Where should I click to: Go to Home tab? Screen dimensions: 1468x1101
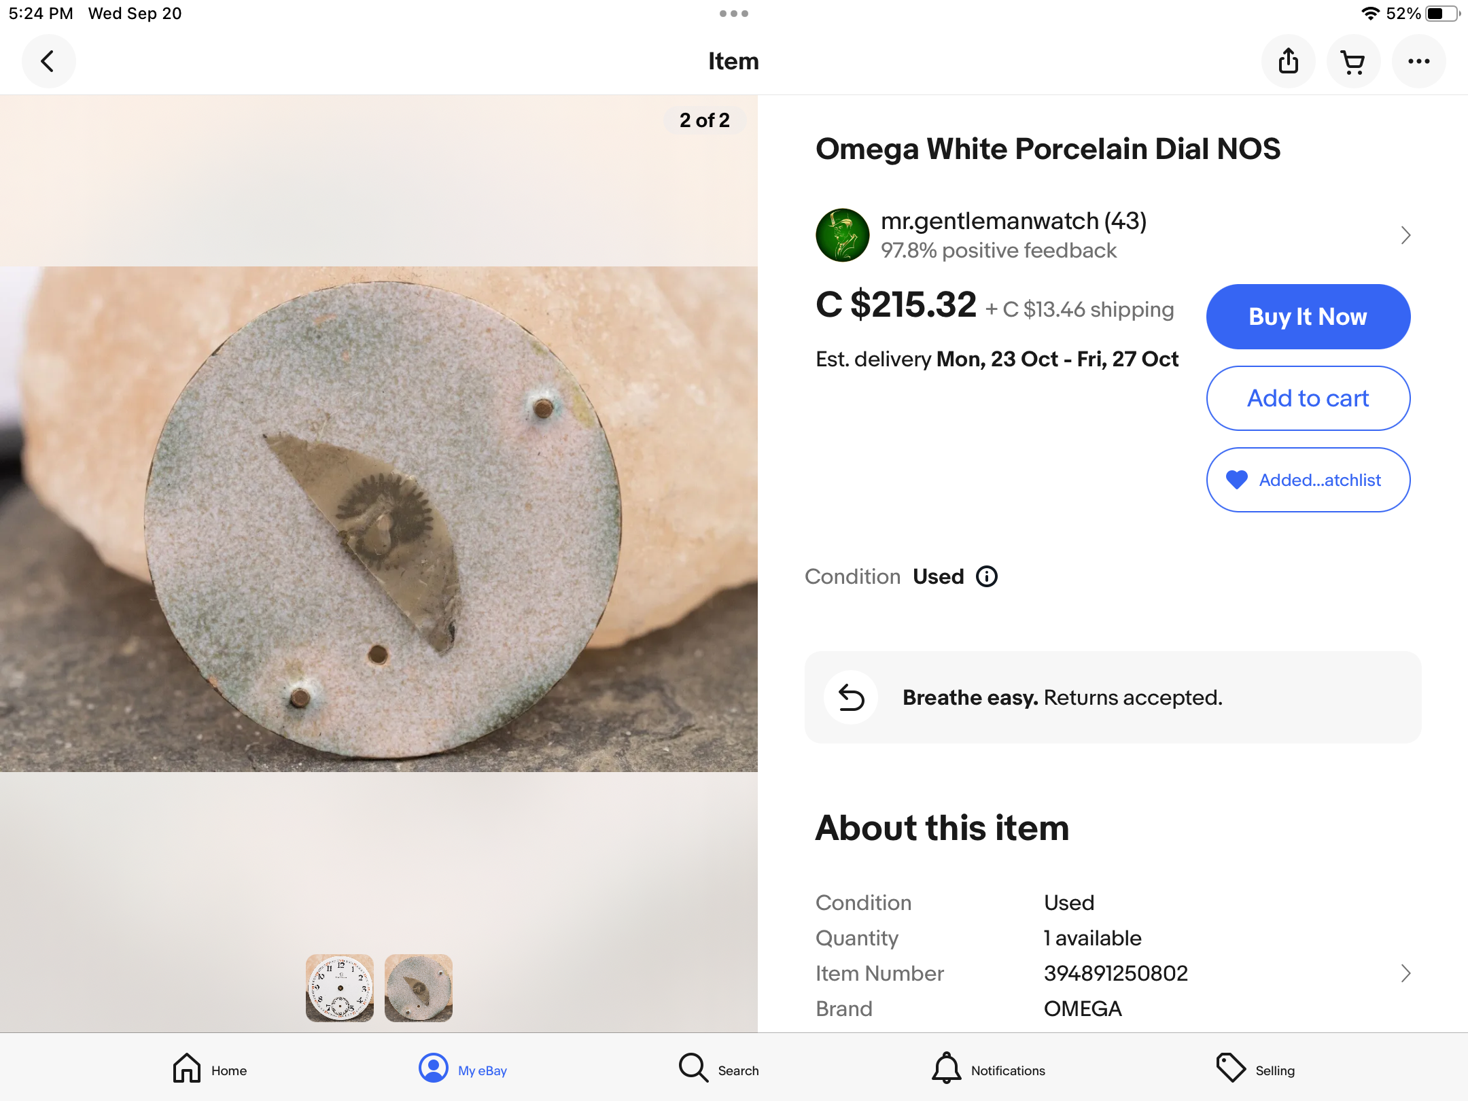(209, 1068)
